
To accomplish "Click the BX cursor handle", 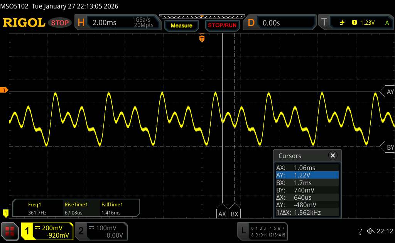I will click(x=234, y=214).
